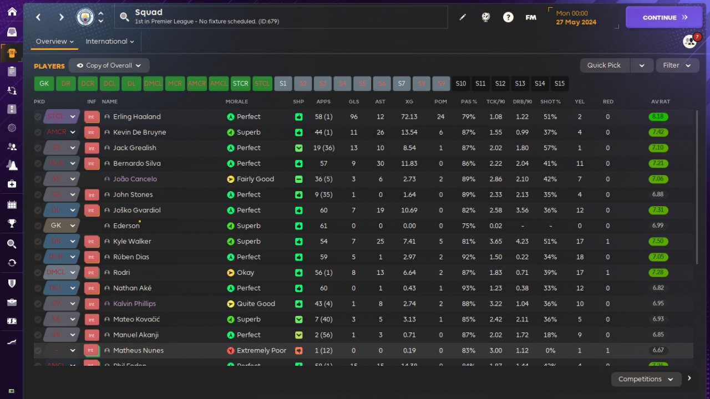Open the Overview tab menu
This screenshot has height=399, width=710.
pyautogui.click(x=55, y=42)
